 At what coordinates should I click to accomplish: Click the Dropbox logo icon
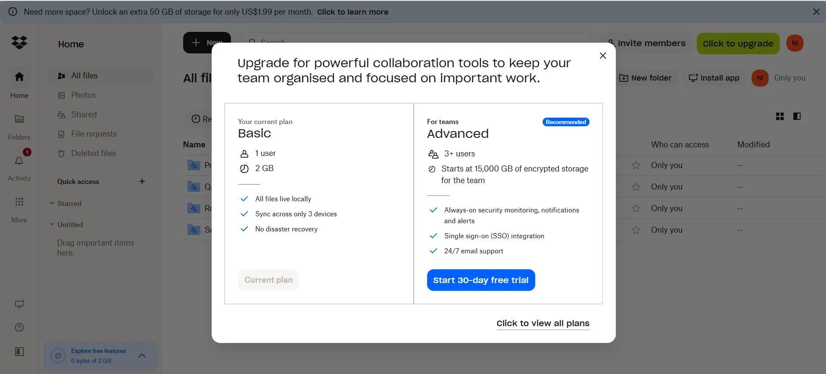[19, 43]
